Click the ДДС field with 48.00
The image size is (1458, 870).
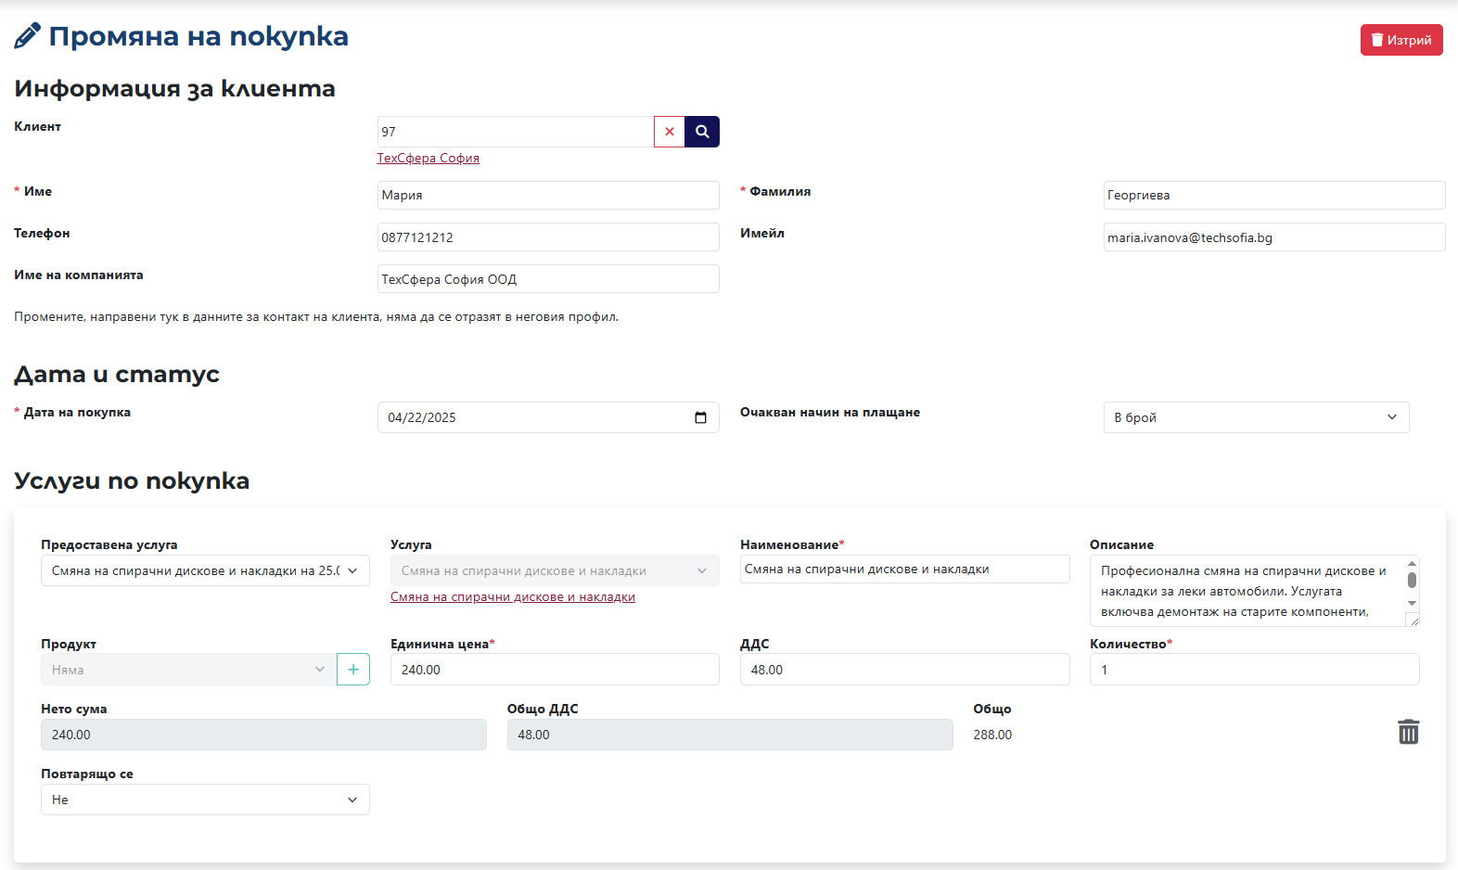tap(904, 670)
